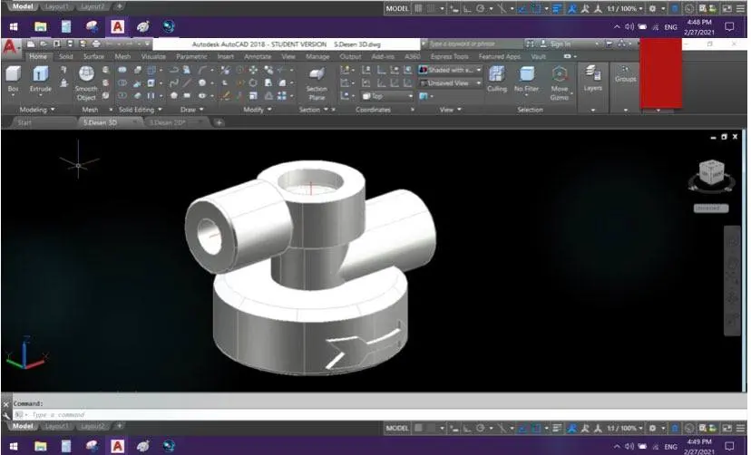The image size is (751, 455).
Task: Toggle grid display in lower status bar
Action: (x=419, y=428)
